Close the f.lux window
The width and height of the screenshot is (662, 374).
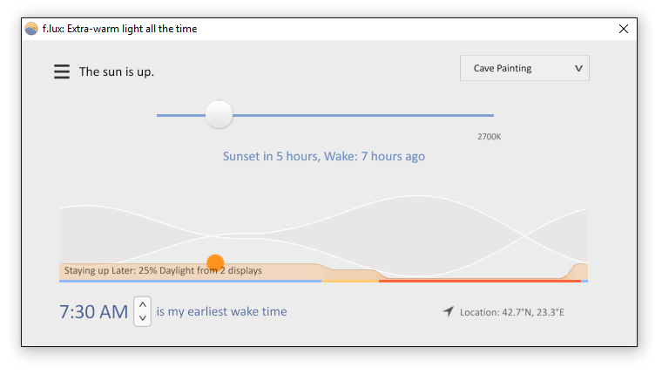(623, 29)
